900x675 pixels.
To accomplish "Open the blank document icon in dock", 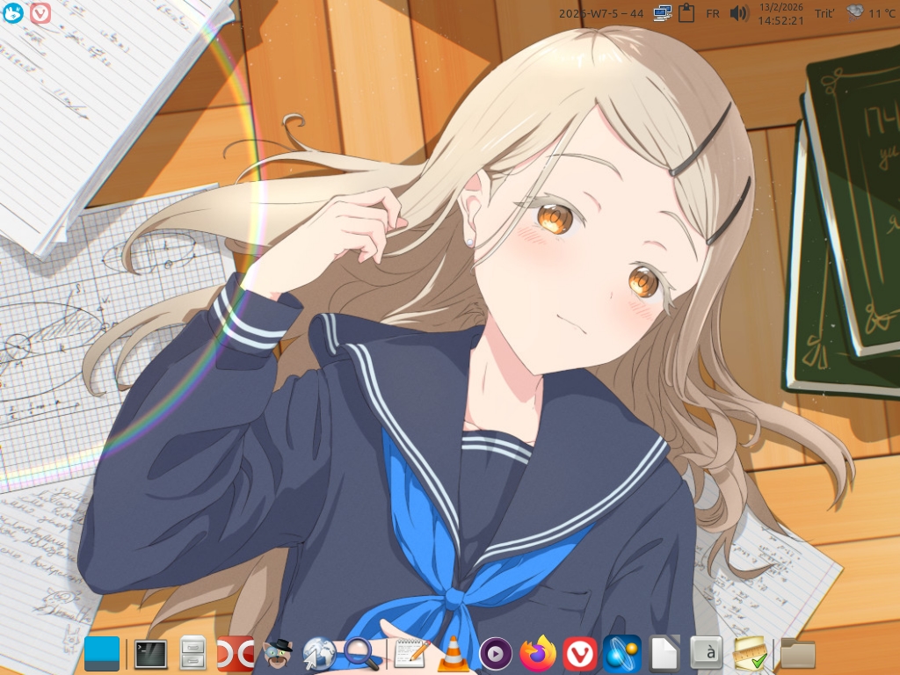I will (664, 654).
